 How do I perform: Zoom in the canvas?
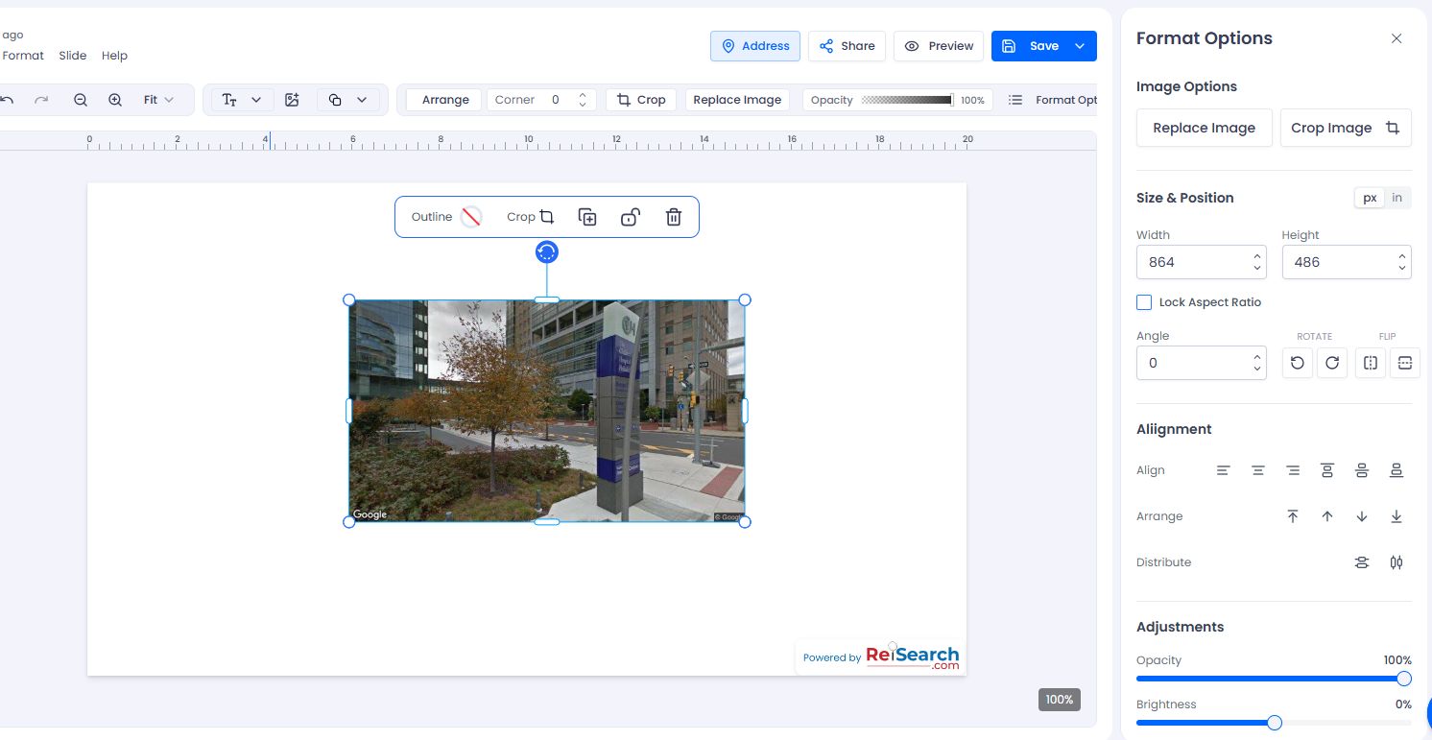coord(115,100)
